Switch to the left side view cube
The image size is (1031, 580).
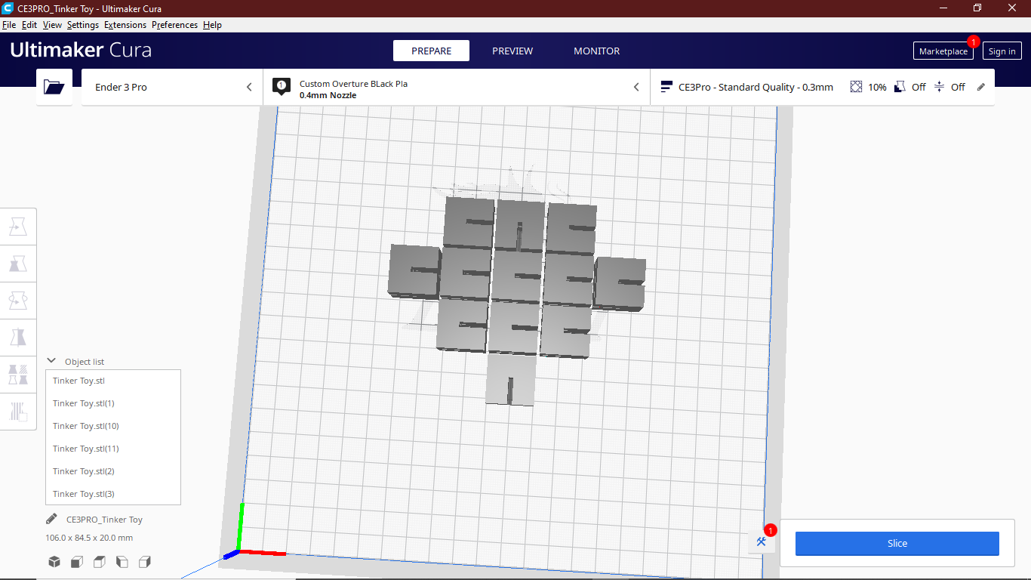click(122, 562)
